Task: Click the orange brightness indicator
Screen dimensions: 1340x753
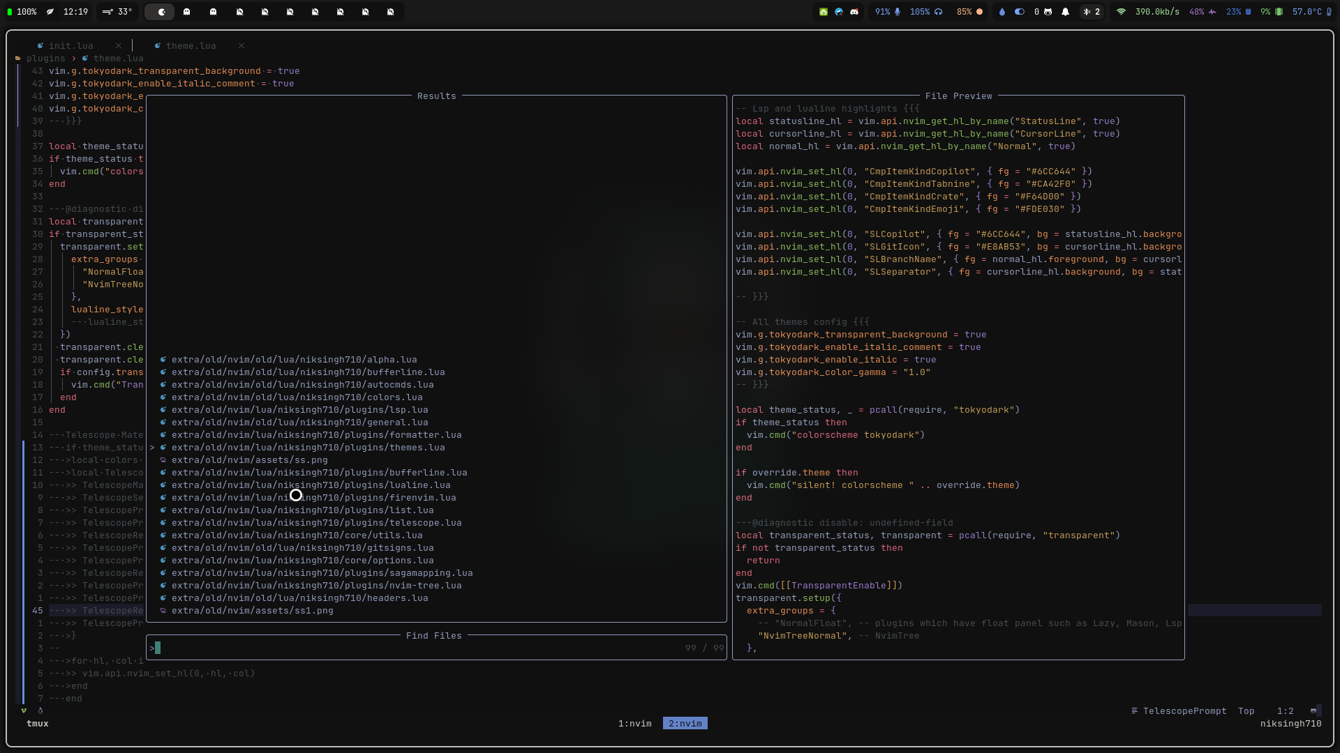Action: click(x=979, y=12)
